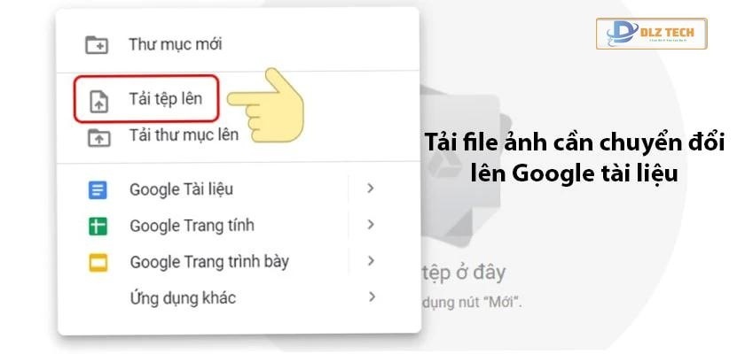Pick Google Trang trình bày label
Image resolution: width=745 pixels, height=354 pixels.
209,262
